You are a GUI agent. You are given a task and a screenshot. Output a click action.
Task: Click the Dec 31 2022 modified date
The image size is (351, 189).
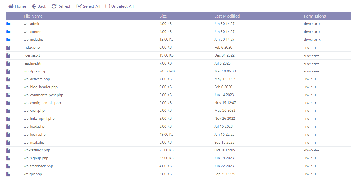coord(224,55)
